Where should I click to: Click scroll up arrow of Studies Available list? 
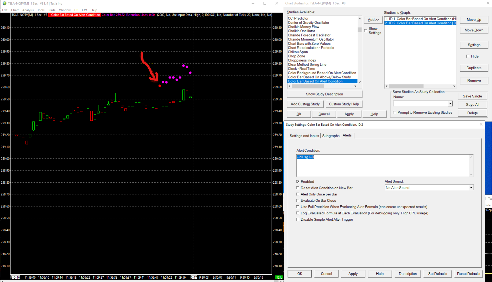360,19
